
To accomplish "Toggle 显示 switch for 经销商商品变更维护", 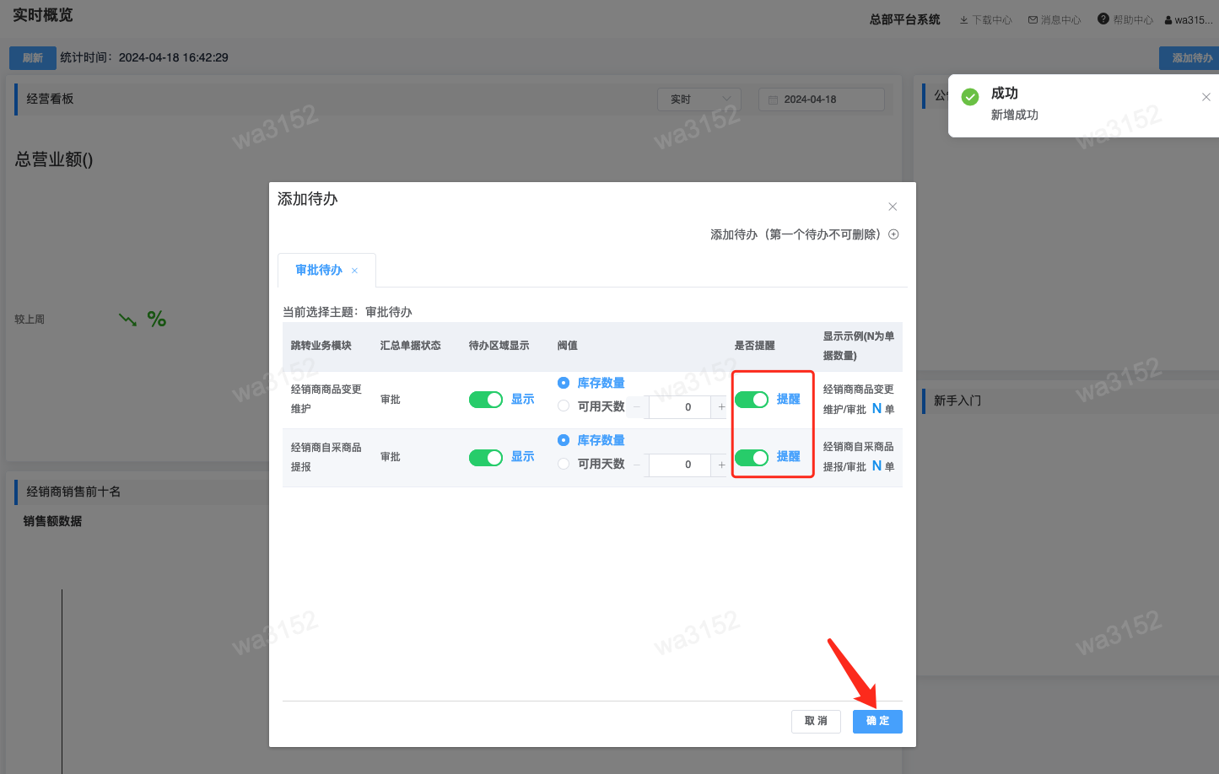I will pyautogui.click(x=486, y=400).
